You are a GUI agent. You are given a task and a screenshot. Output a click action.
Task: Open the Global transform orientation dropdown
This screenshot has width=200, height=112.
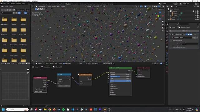coord(89,6)
